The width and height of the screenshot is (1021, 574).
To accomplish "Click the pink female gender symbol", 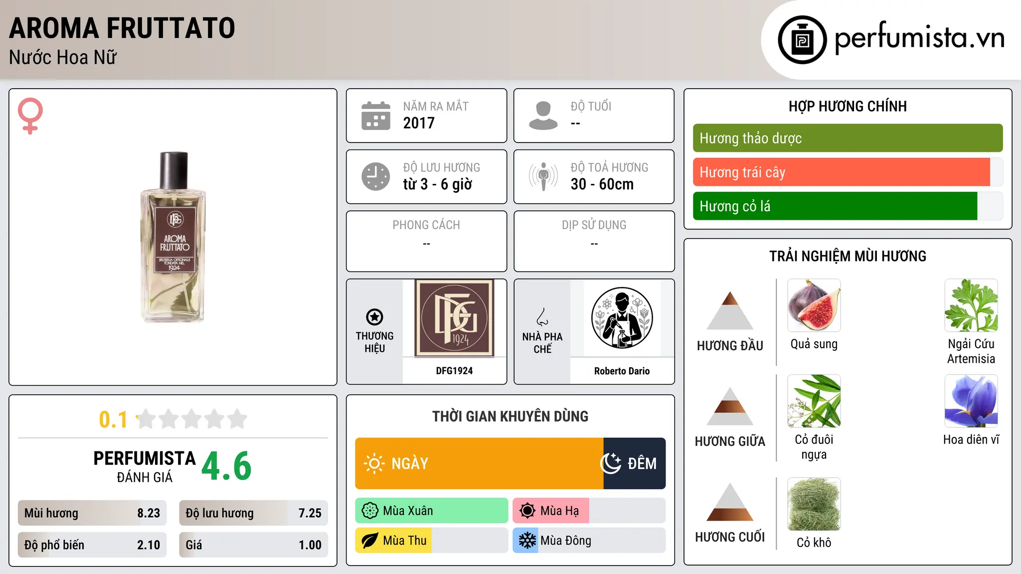I will point(30,116).
